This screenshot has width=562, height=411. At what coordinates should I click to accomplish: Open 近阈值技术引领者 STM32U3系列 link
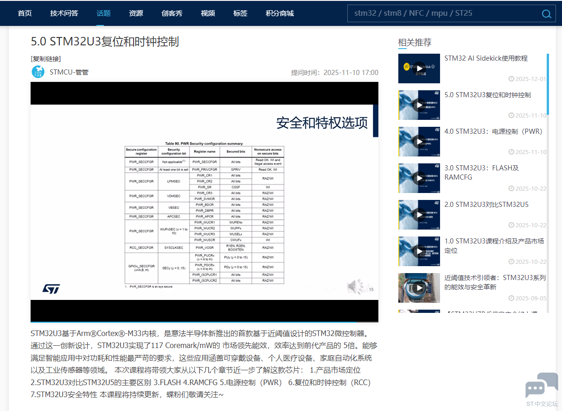pos(495,282)
